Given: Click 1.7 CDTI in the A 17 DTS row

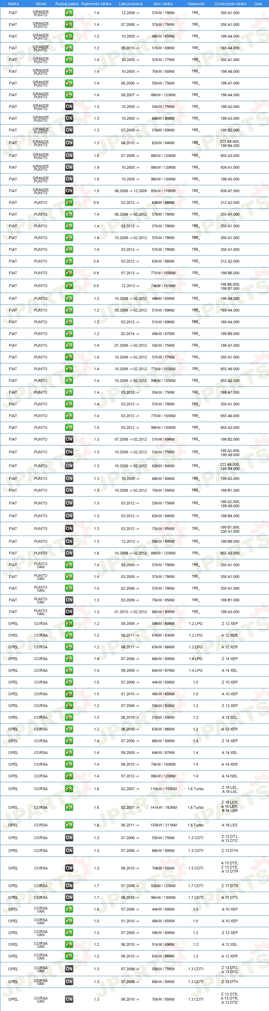Looking at the screenshot, I should coord(195,898).
